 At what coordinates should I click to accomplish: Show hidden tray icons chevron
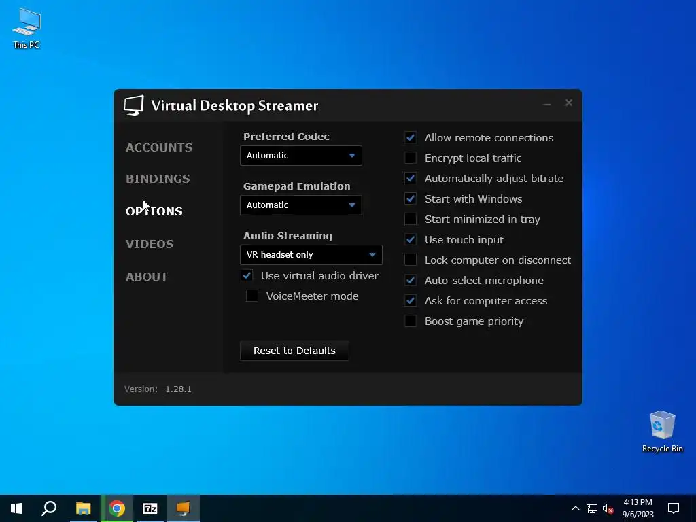(x=575, y=508)
